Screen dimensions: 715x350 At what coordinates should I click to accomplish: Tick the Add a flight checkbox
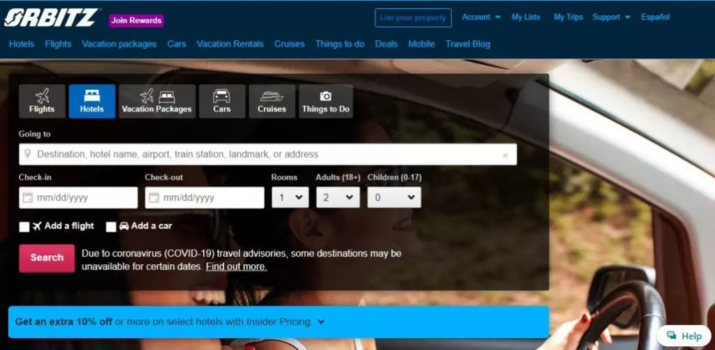[24, 227]
